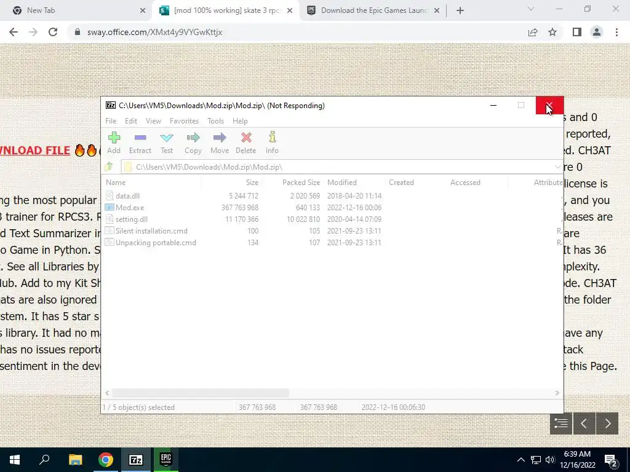This screenshot has height=472, width=630.
Task: Open File Explorer from taskbar
Action: [x=75, y=460]
